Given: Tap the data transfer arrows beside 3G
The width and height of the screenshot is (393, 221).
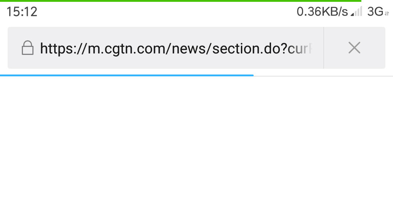Looking at the screenshot, I should coord(387,13).
